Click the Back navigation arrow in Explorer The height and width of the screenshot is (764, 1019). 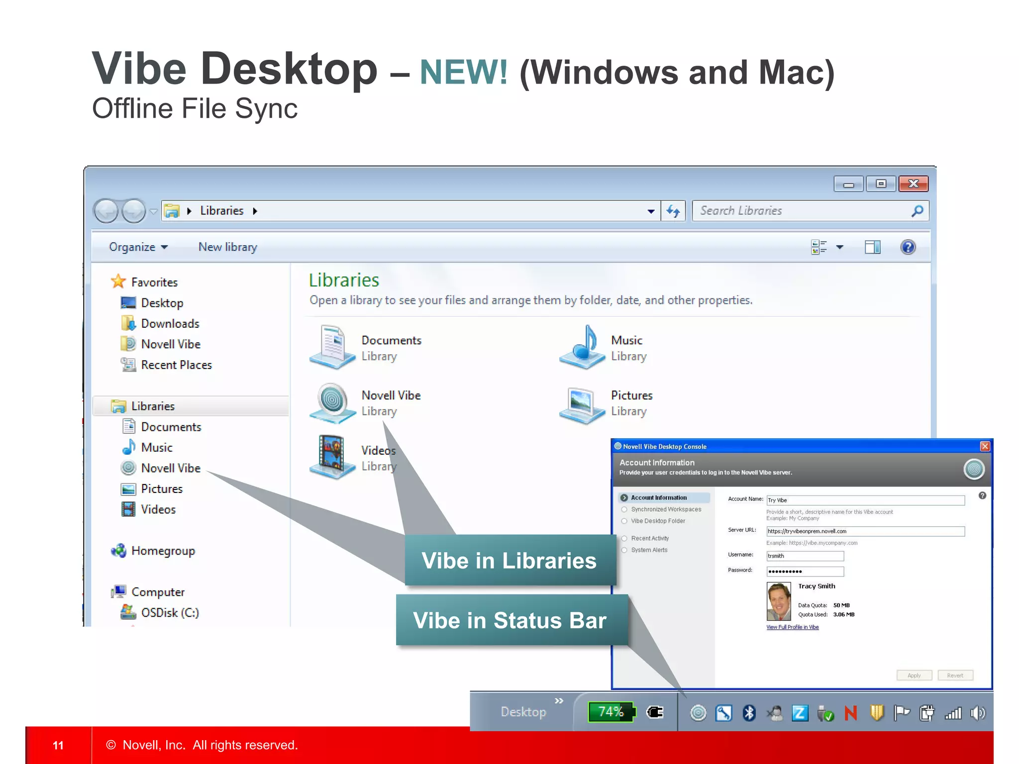click(106, 211)
